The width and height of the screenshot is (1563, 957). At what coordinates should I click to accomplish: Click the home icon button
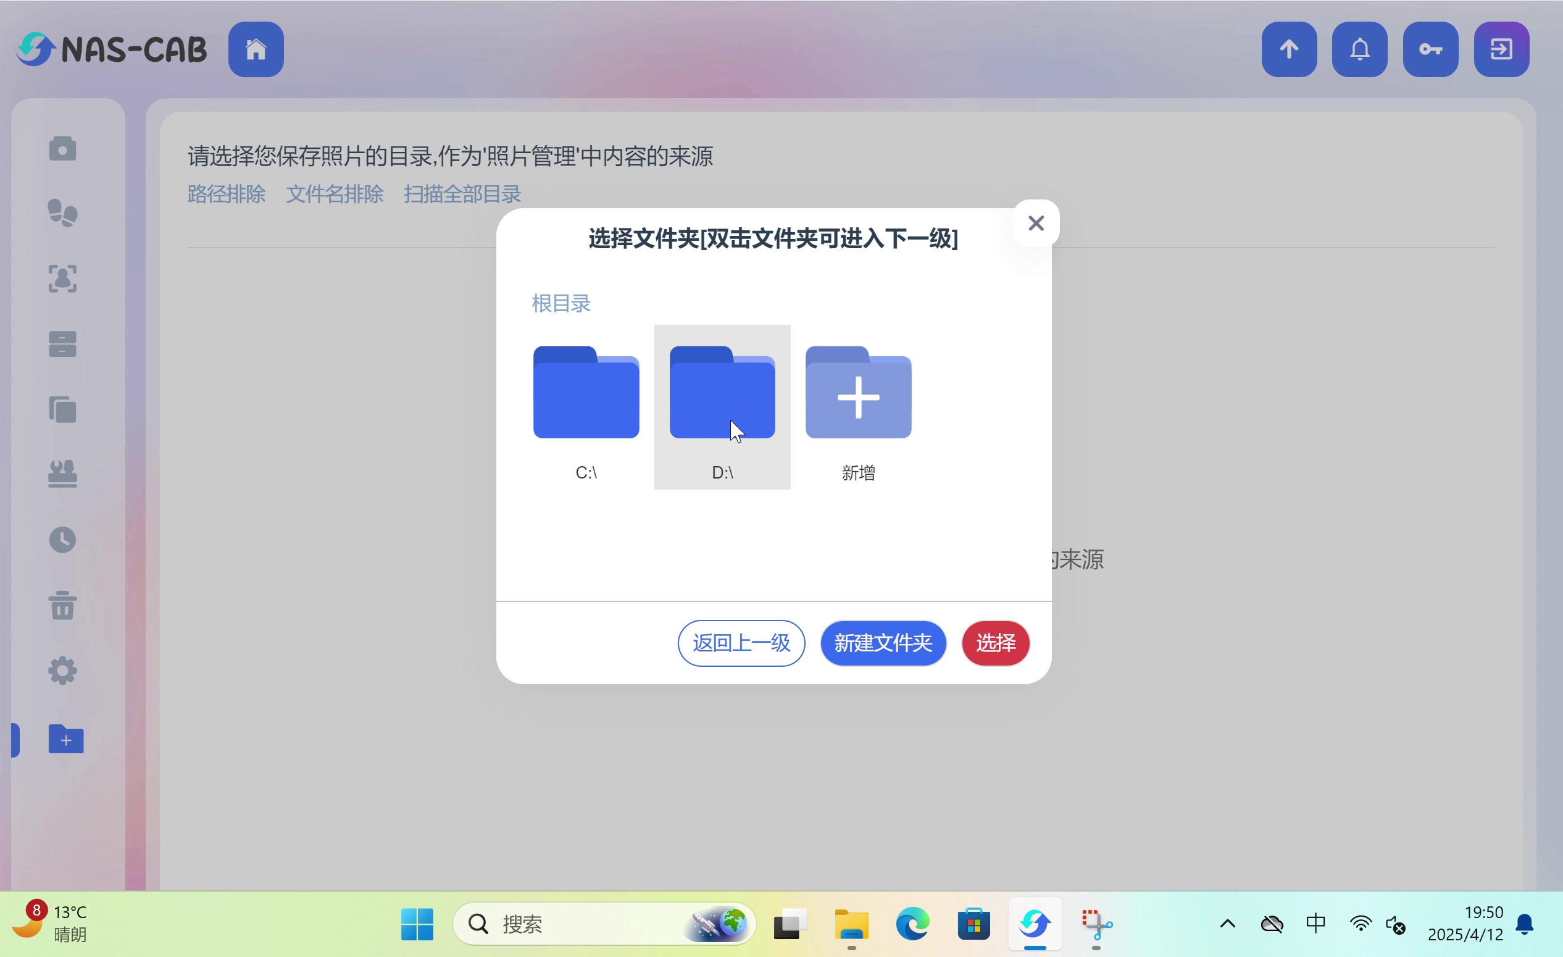[256, 49]
